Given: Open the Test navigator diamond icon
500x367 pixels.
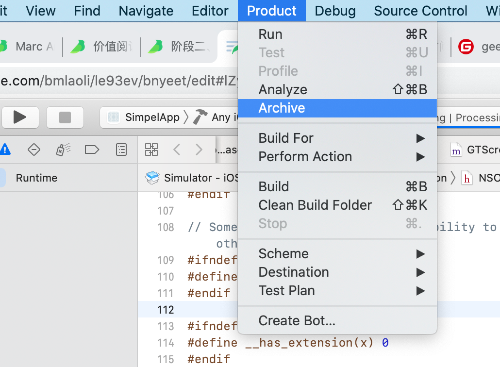Looking at the screenshot, I should coord(33,149).
